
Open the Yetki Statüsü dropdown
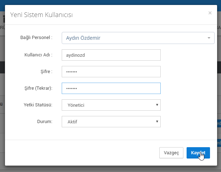coord(111,105)
